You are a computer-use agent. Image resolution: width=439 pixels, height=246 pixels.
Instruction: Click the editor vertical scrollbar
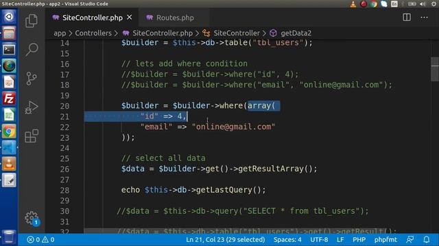435,69
